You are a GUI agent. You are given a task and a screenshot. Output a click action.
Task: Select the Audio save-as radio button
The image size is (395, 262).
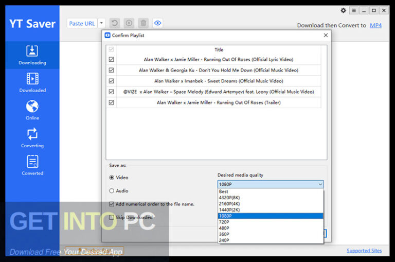pyautogui.click(x=112, y=191)
